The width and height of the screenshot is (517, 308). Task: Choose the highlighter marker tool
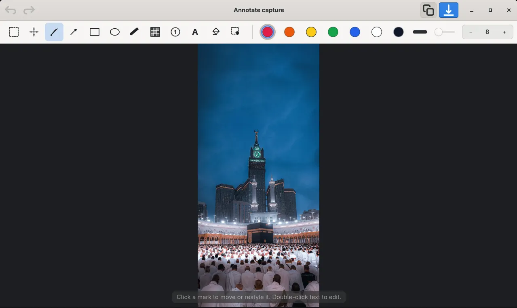(135, 32)
